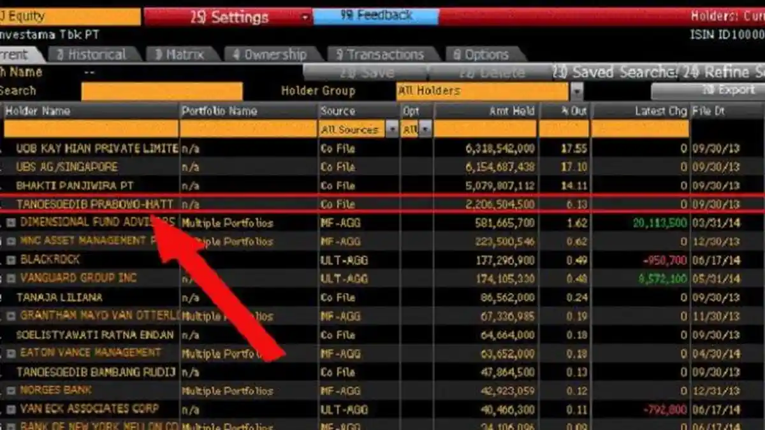Select holder SOELISTYAWATI RATNA ENDAN
The width and height of the screenshot is (765, 430).
click(95, 335)
